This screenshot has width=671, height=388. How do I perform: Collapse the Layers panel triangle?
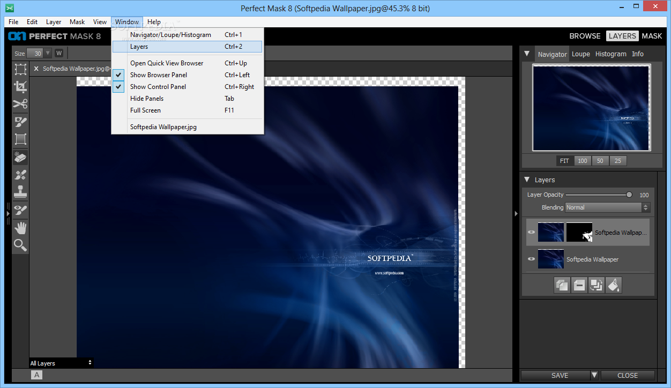(527, 180)
